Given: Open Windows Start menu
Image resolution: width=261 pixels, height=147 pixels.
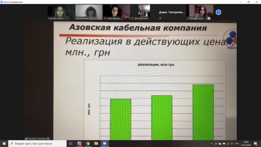Looking at the screenshot, I should pyautogui.click(x=4, y=144).
